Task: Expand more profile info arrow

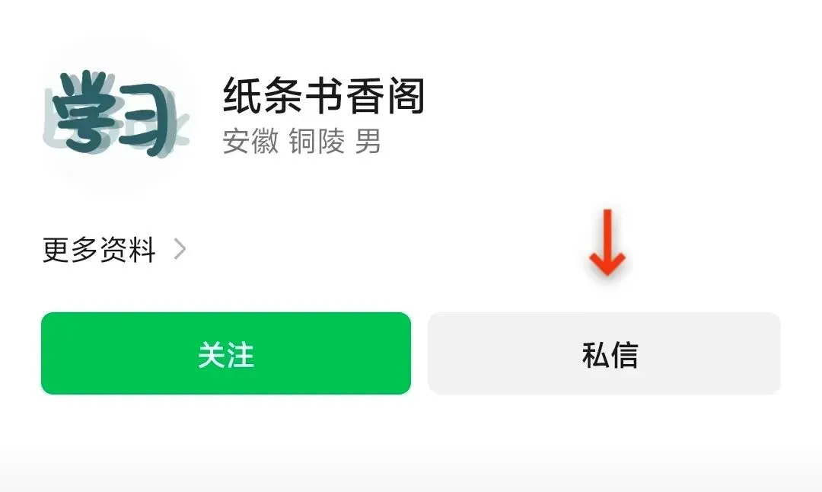Action: [x=180, y=249]
